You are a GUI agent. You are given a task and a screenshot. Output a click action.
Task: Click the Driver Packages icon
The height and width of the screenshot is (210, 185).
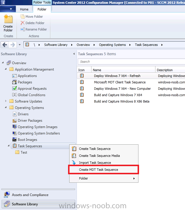[15, 121]
